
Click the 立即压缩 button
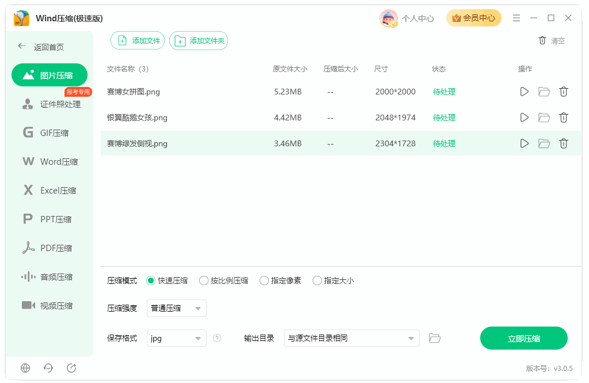[x=523, y=338]
